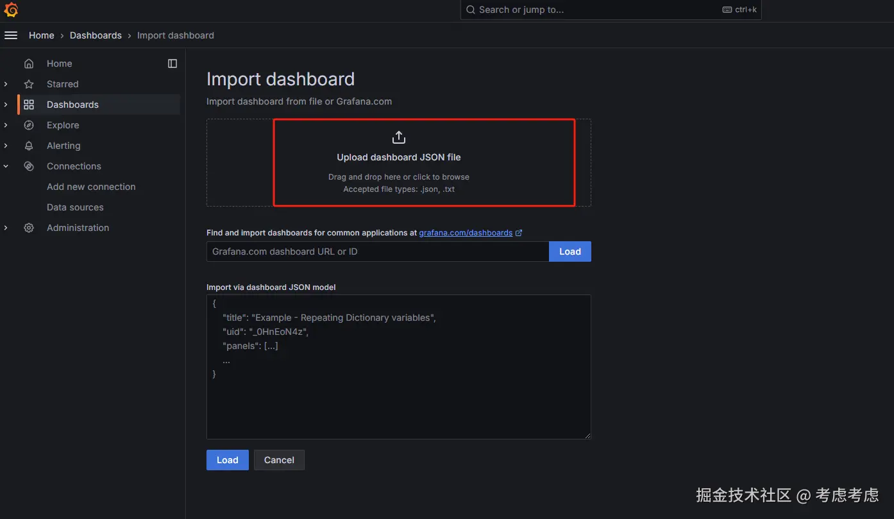The width and height of the screenshot is (894, 519).
Task: Open Explore in the sidebar
Action: pyautogui.click(x=63, y=125)
